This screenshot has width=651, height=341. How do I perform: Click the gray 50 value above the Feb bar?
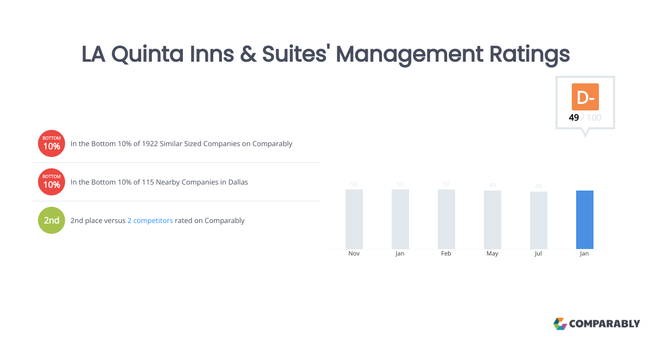[x=446, y=184]
